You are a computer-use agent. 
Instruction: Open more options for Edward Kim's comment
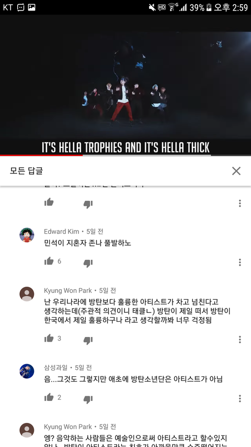click(240, 262)
